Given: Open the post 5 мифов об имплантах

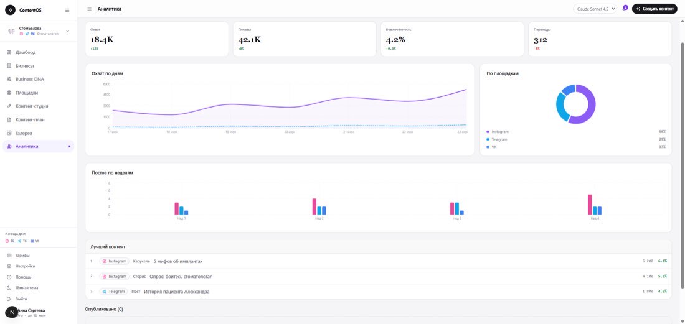Looking at the screenshot, I should pyautogui.click(x=178, y=261).
